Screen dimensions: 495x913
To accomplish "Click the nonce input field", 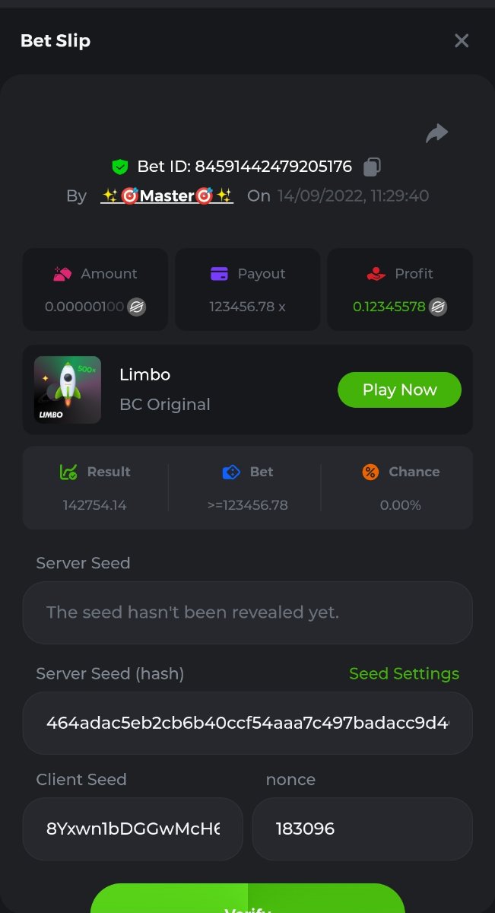I will [362, 829].
